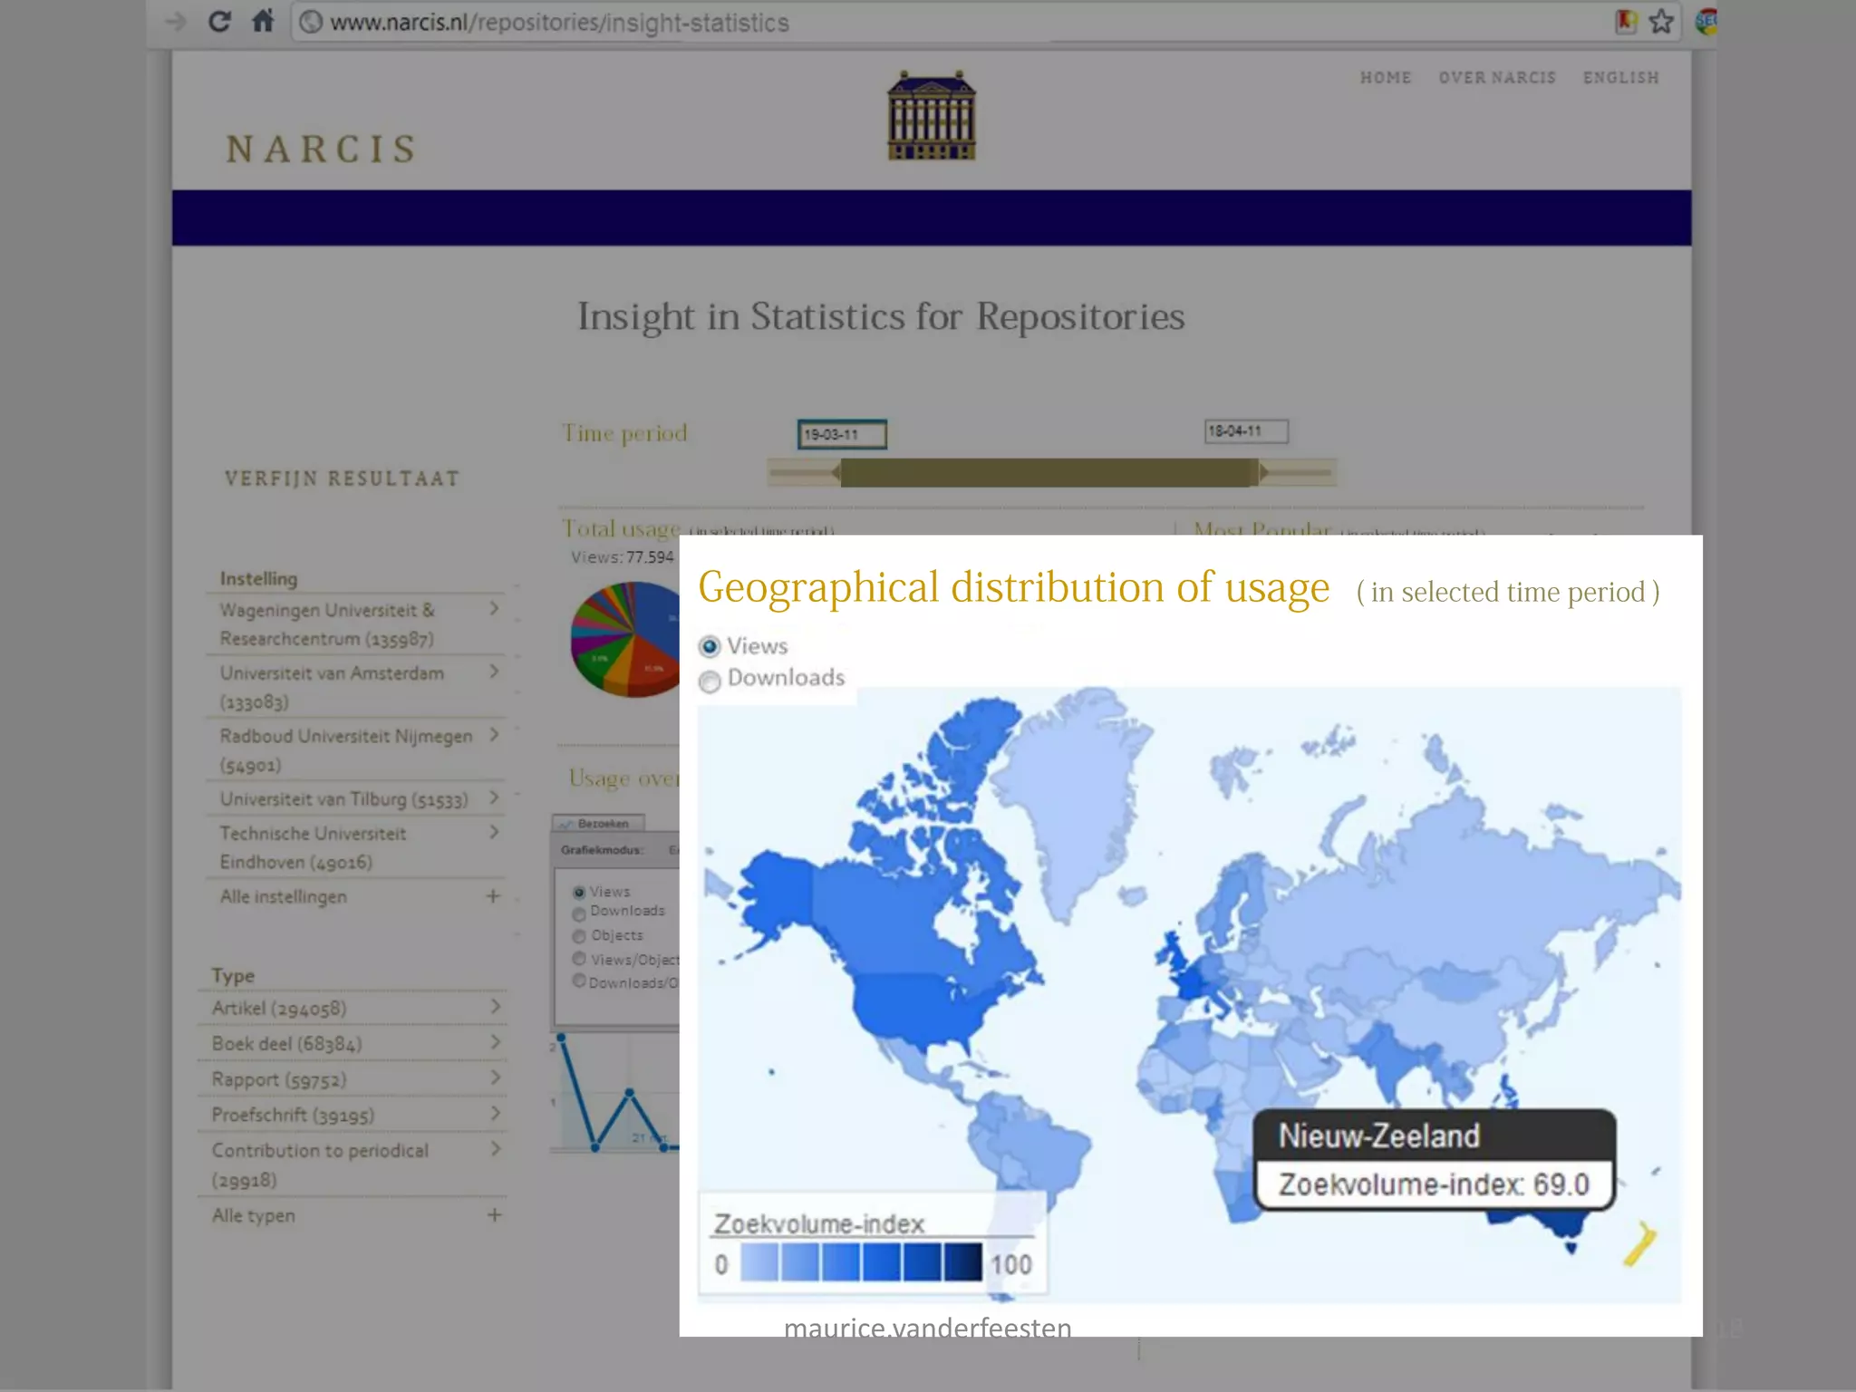This screenshot has width=1856, height=1392.
Task: Click the time period slider bar
Action: coord(1049,472)
